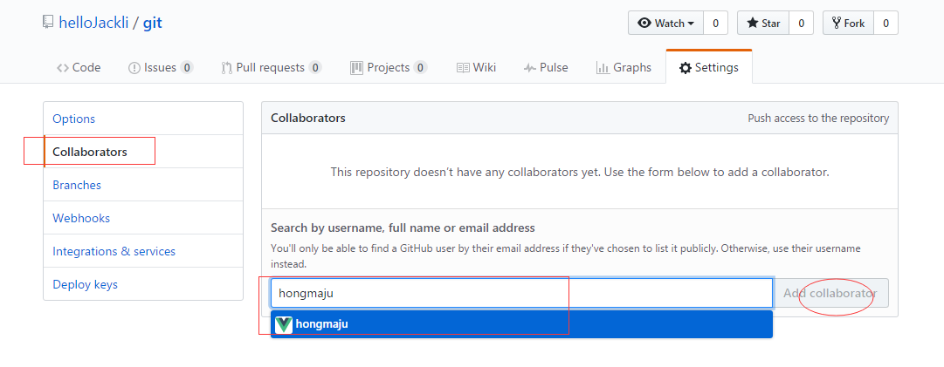Click the Add collaborator button
Image resolution: width=944 pixels, height=367 pixels.
coord(830,293)
